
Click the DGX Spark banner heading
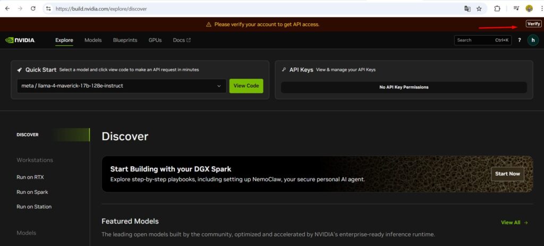[171, 169]
